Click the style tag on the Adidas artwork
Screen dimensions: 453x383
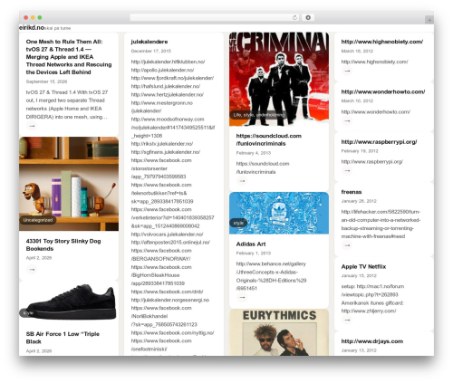tap(238, 223)
